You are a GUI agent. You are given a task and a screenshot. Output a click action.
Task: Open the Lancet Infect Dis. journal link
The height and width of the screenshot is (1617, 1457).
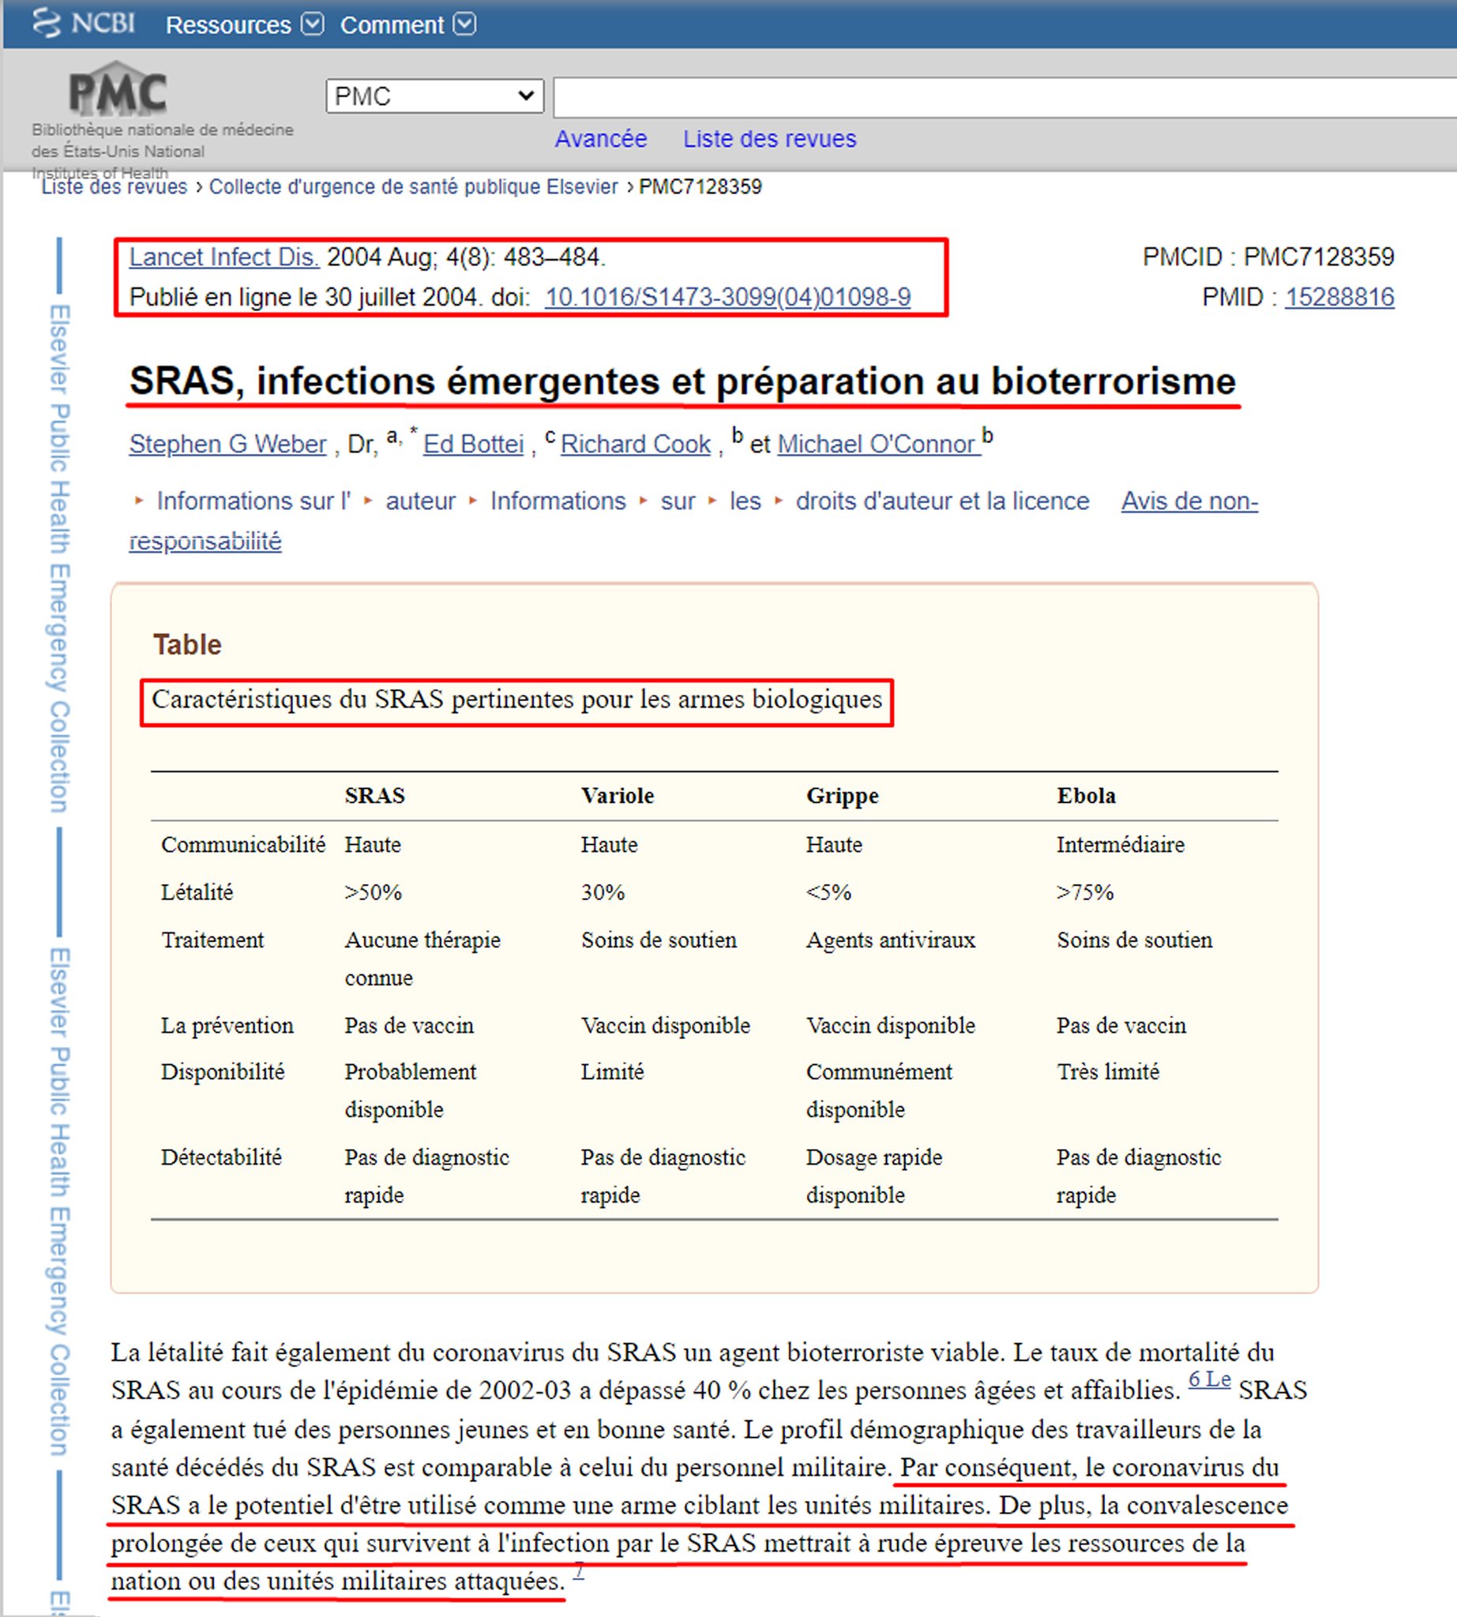tap(223, 257)
